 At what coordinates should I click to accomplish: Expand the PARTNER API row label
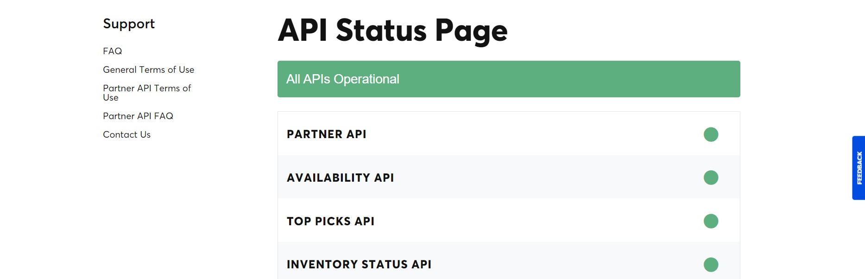(x=327, y=134)
